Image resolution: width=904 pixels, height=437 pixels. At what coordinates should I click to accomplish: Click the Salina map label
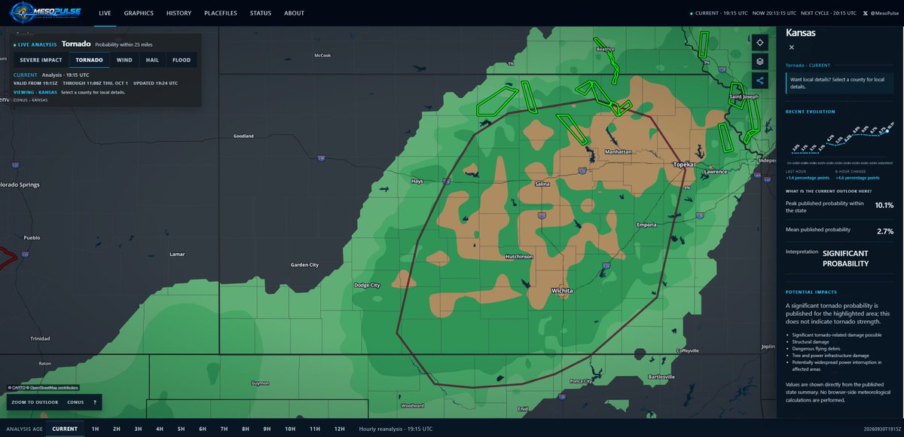click(542, 184)
